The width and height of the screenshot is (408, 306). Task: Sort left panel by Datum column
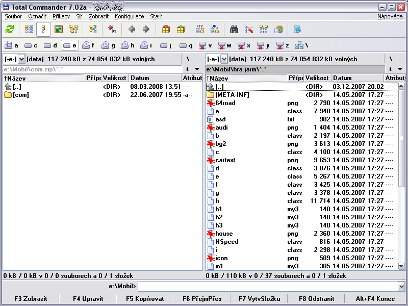[155, 78]
